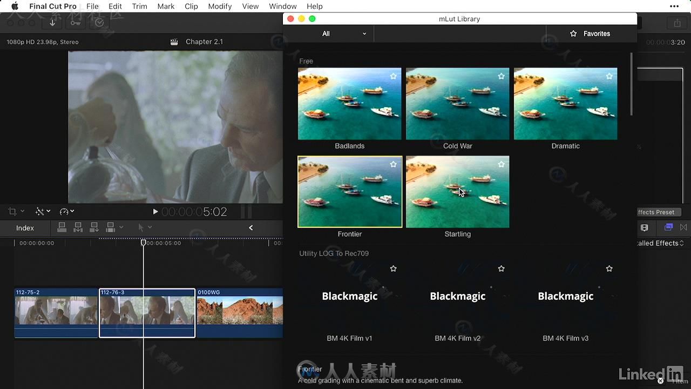The width and height of the screenshot is (691, 389).
Task: Click connect clip to primary storyline icon
Action: tap(62, 227)
